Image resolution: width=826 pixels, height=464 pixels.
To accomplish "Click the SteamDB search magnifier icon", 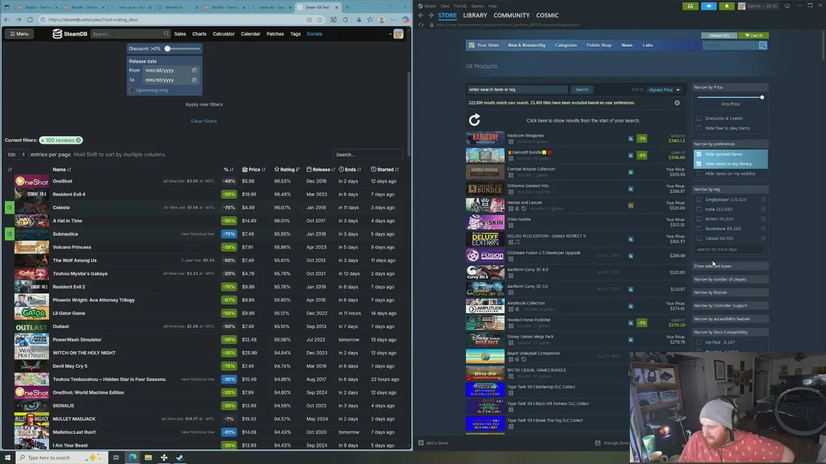I will click(x=166, y=34).
